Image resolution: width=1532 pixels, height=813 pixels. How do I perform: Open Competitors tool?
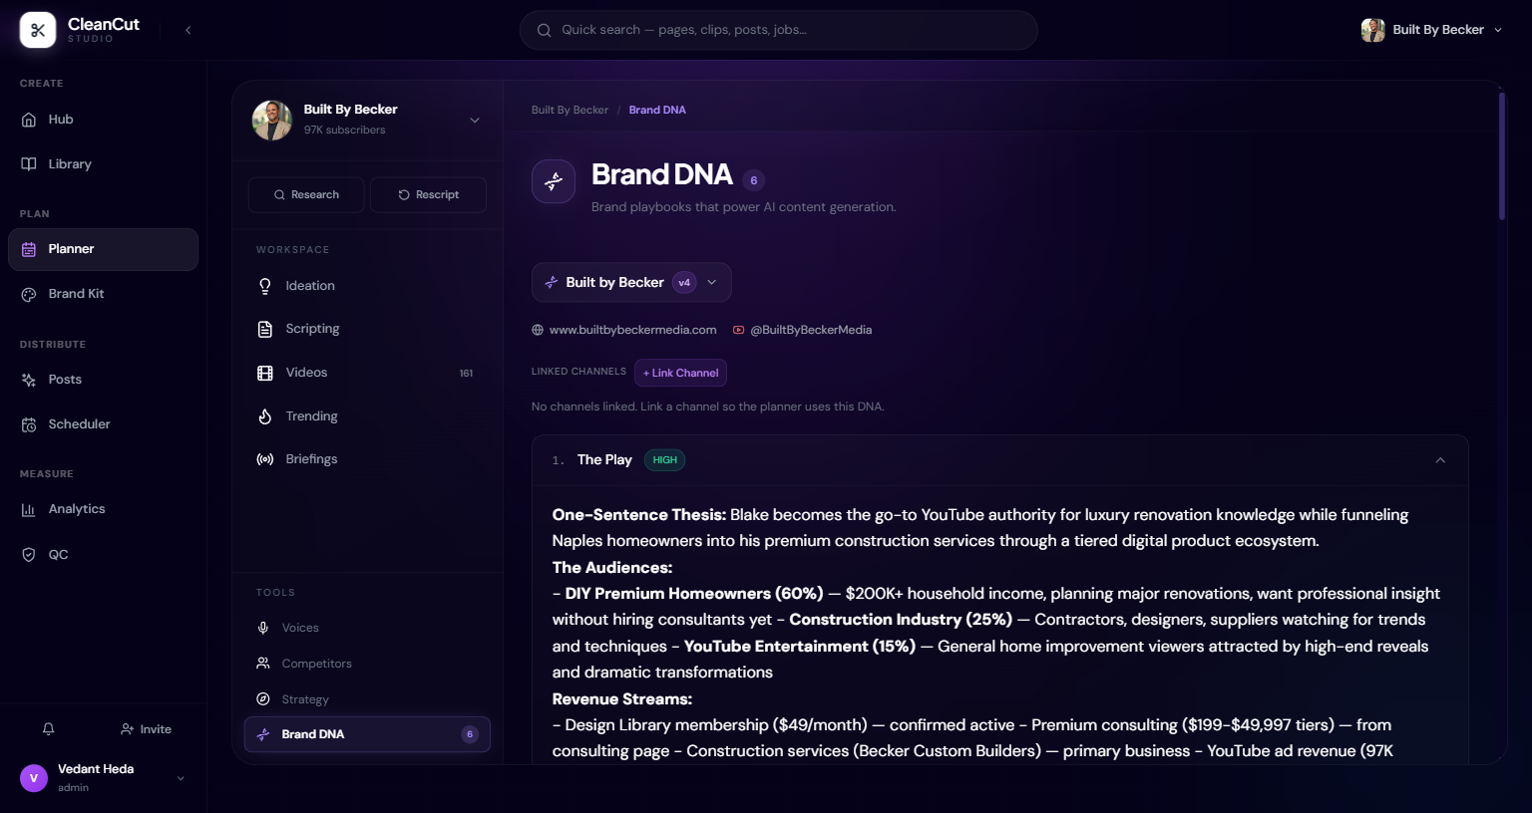367,664
